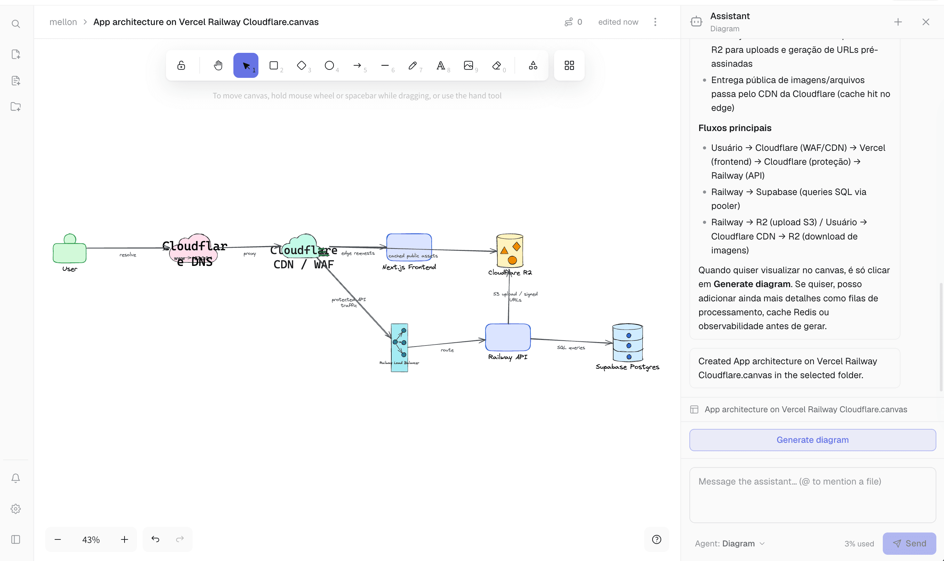Select the Hand pan tool
944x561 pixels.
coord(218,65)
